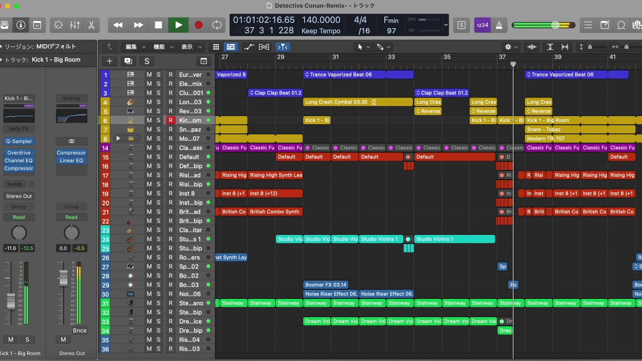Image resolution: width=642 pixels, height=361 pixels.
Task: Open the Library panel icon
Action: 4,25
